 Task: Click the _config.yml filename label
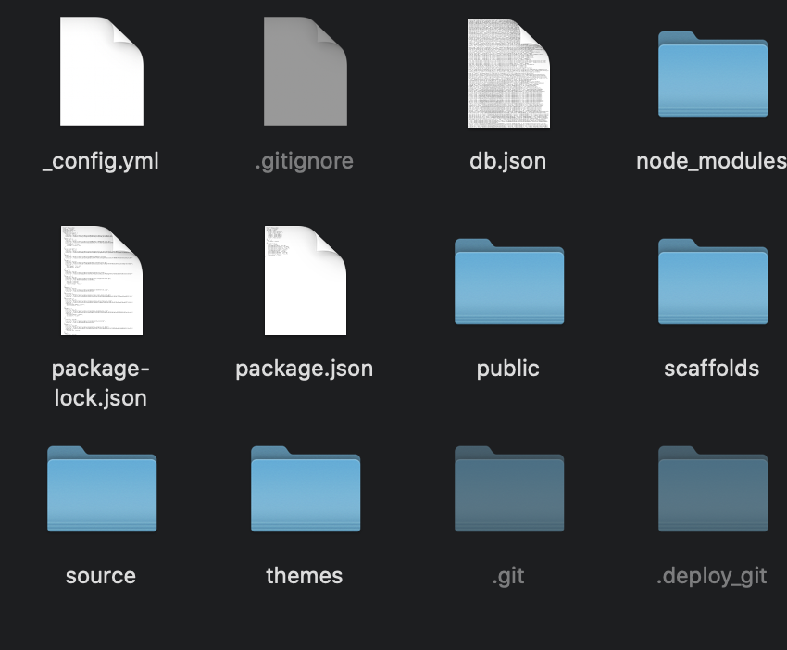coord(101,161)
